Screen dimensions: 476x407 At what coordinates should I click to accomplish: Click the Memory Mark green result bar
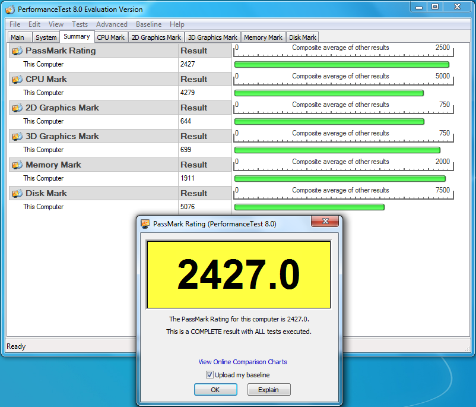[x=340, y=178]
